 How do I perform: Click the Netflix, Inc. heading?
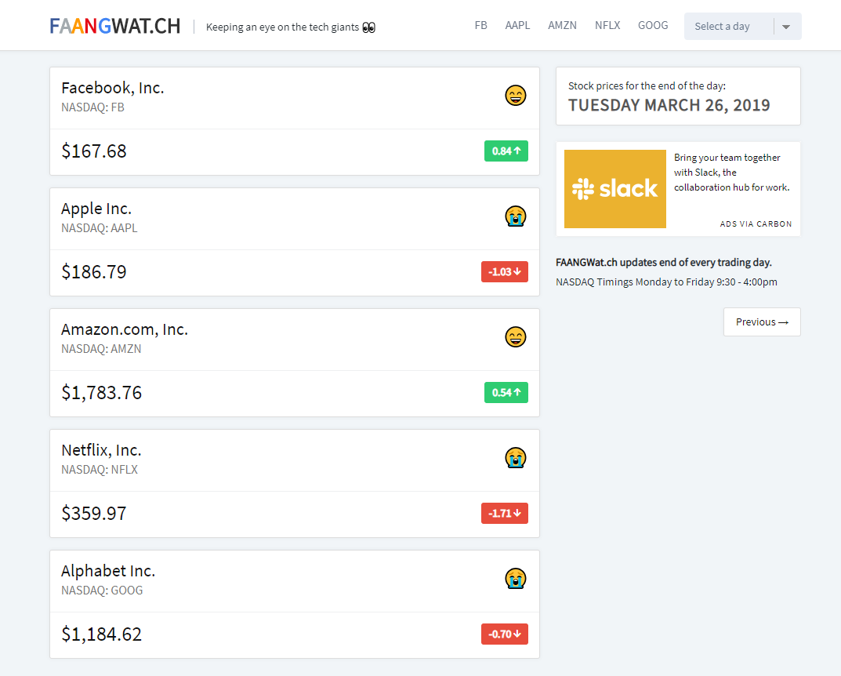point(101,449)
